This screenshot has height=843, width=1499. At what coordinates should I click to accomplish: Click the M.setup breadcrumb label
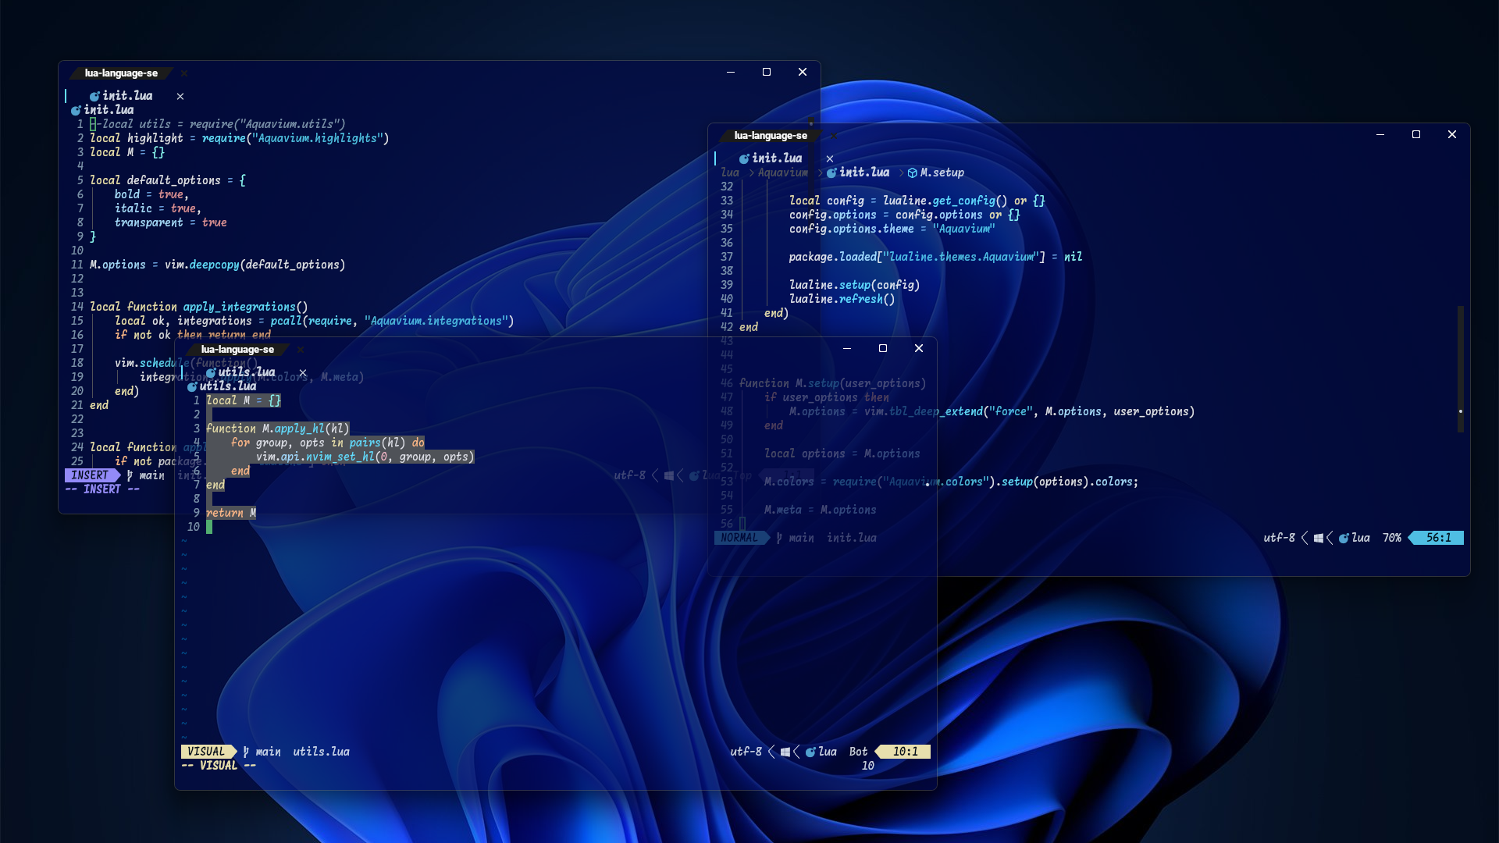942,173
